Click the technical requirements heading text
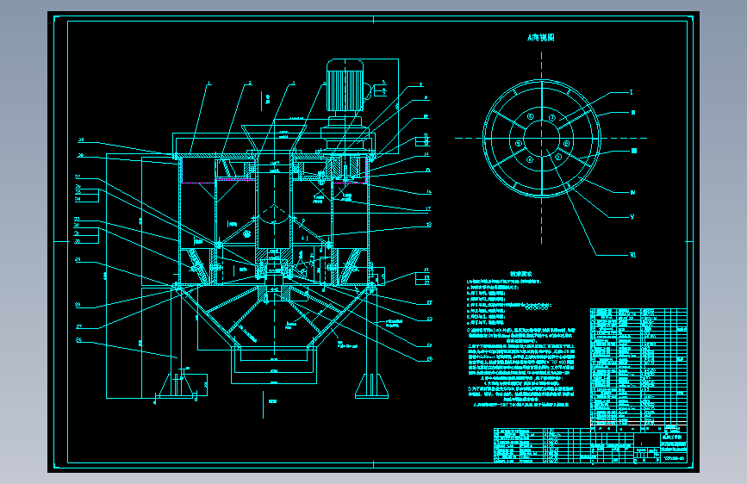This screenshot has width=747, height=484. click(x=520, y=274)
